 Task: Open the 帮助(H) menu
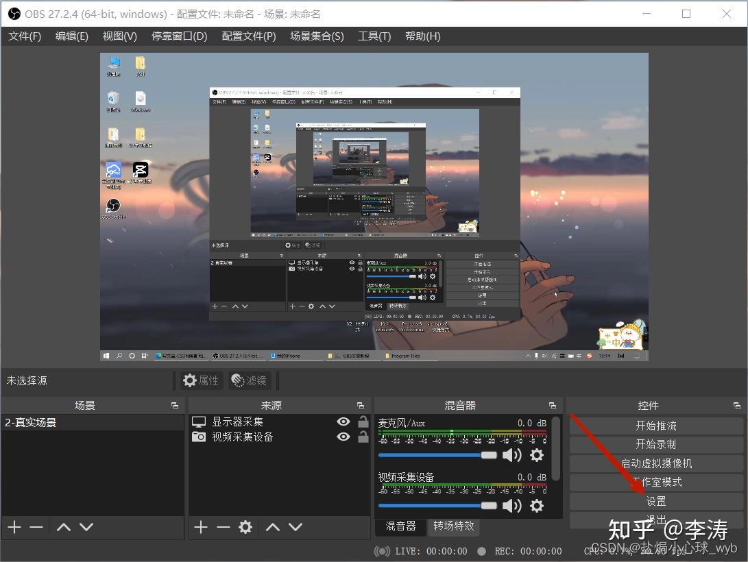[423, 36]
